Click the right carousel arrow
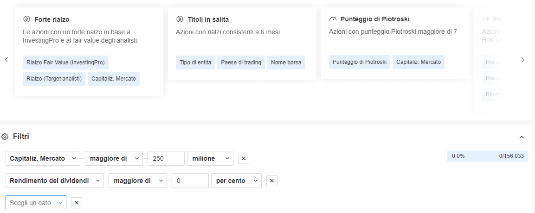 coord(523,60)
